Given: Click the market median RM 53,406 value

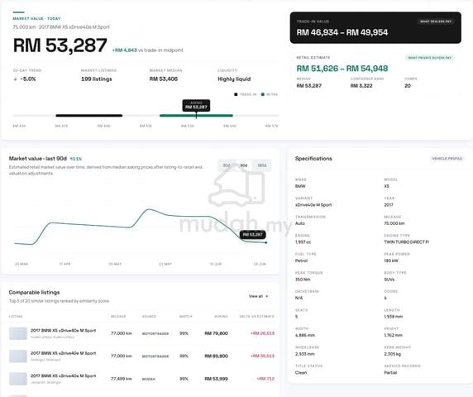Looking at the screenshot, I should pos(164,79).
